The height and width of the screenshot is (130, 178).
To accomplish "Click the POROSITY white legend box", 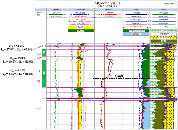I will [164, 34].
